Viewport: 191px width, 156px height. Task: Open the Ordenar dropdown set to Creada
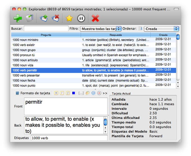[161, 29]
